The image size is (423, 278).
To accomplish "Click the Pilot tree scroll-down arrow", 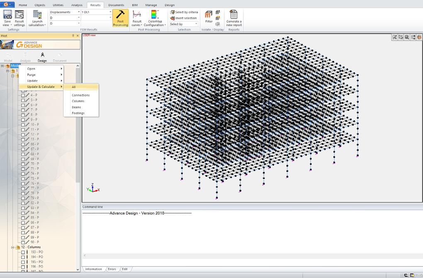I will pos(78,269).
